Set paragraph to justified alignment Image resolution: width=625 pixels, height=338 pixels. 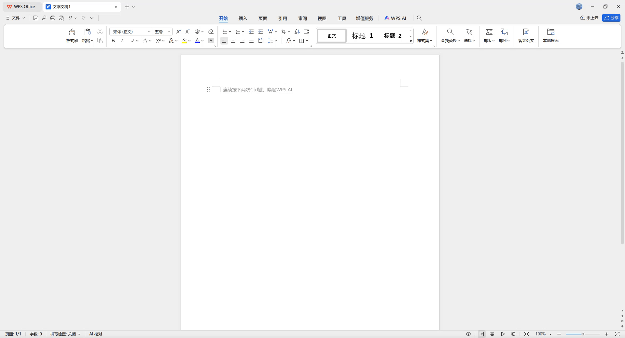coord(251,41)
